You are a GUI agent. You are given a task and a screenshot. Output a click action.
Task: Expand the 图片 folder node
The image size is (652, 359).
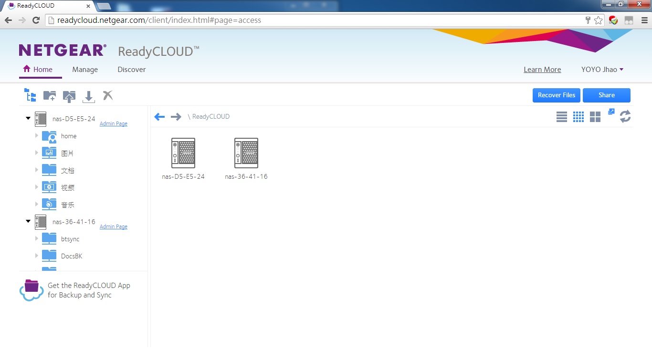(37, 153)
